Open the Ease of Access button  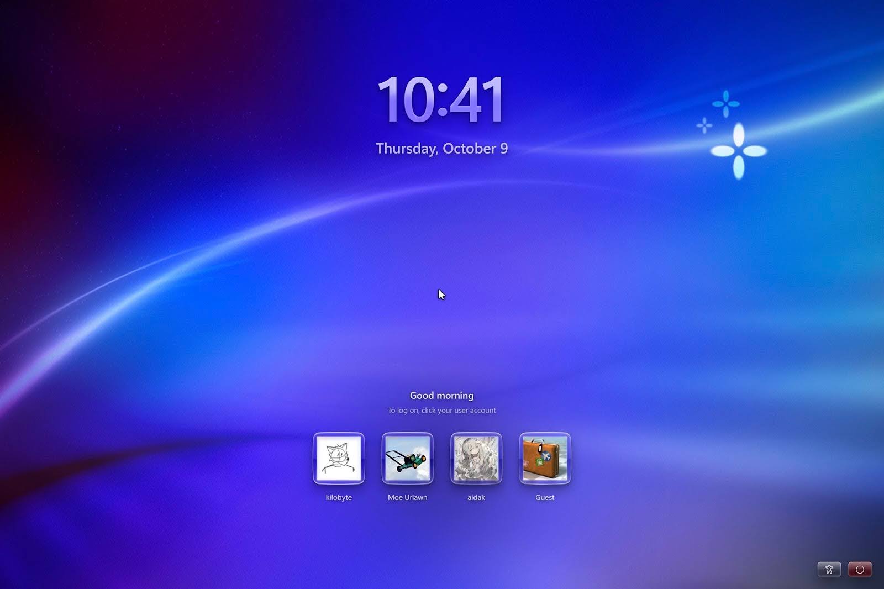click(829, 569)
